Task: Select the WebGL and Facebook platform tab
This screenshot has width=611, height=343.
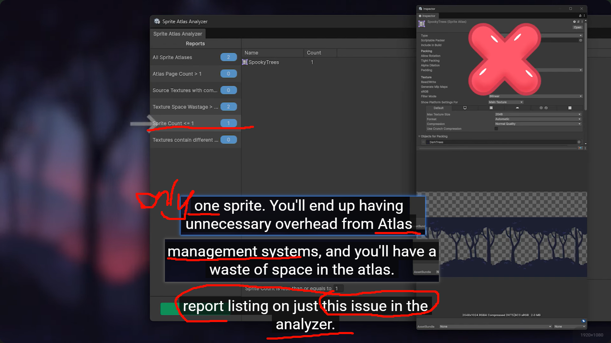Action: [x=543, y=108]
